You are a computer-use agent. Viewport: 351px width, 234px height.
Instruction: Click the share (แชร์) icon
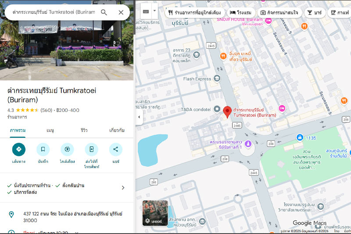click(x=115, y=150)
